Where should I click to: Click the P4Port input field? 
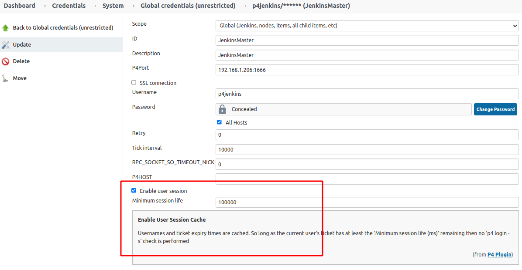click(367, 70)
